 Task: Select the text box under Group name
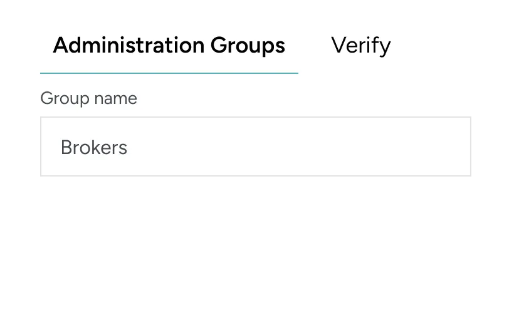[255, 146]
